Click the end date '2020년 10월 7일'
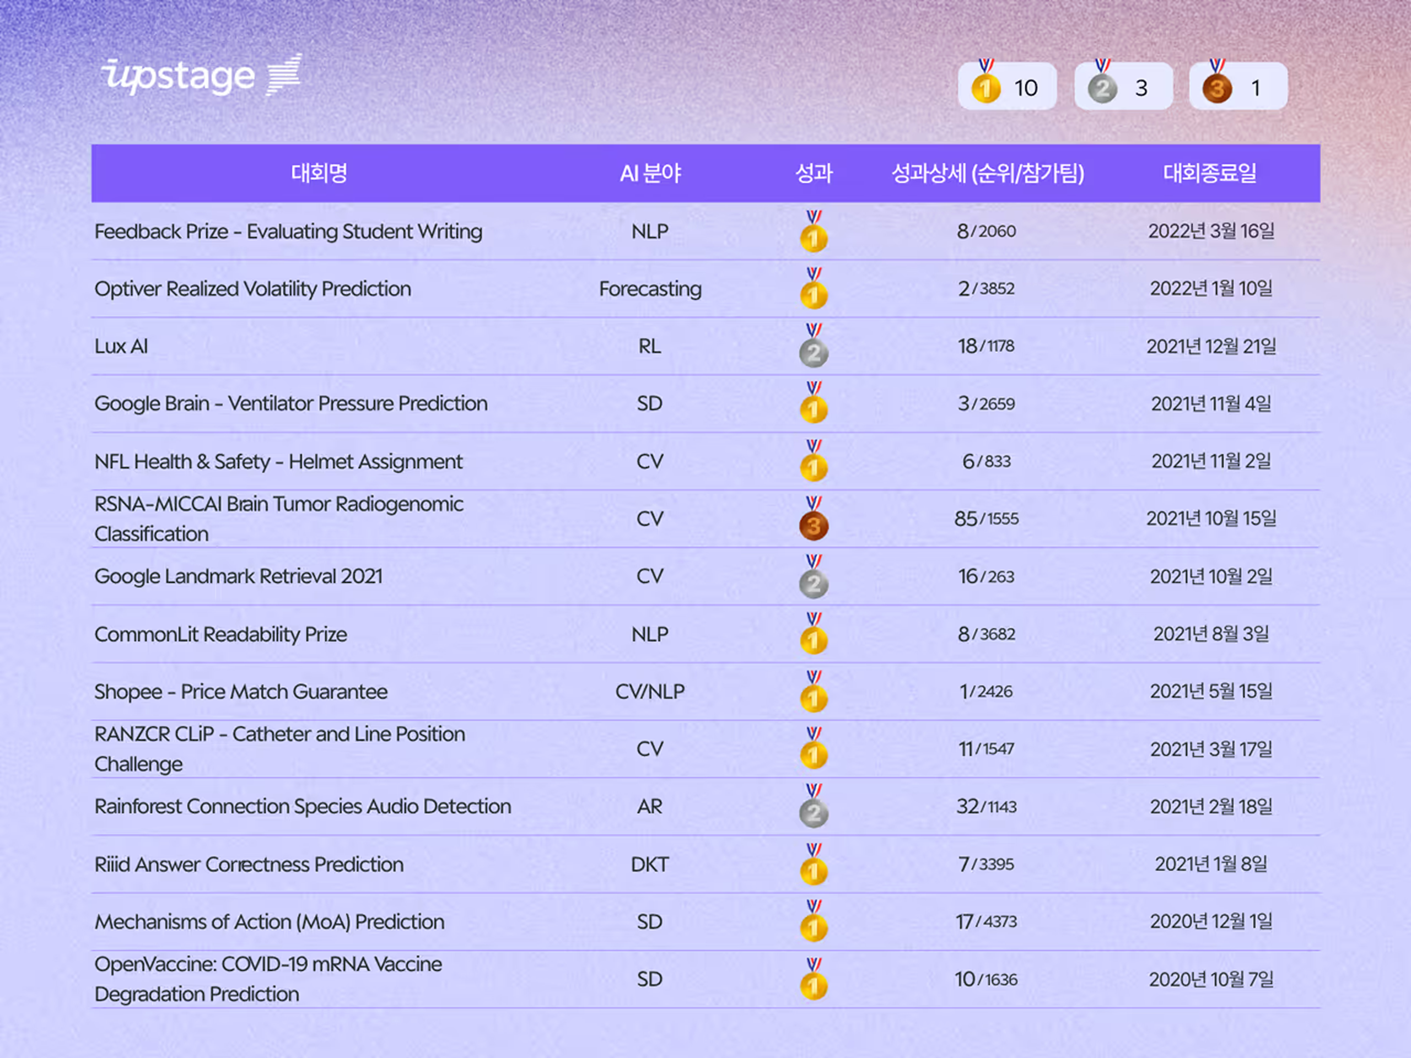This screenshot has height=1058, width=1411. pos(1211,979)
